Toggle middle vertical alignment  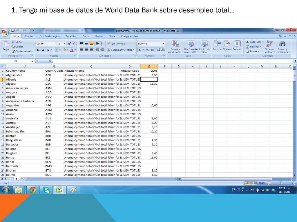(x=86, y=44)
